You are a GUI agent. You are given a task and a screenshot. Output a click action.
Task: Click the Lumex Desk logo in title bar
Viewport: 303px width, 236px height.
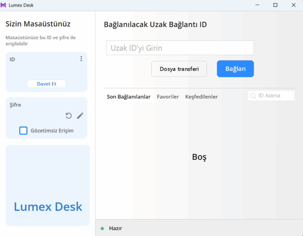point(4,5)
